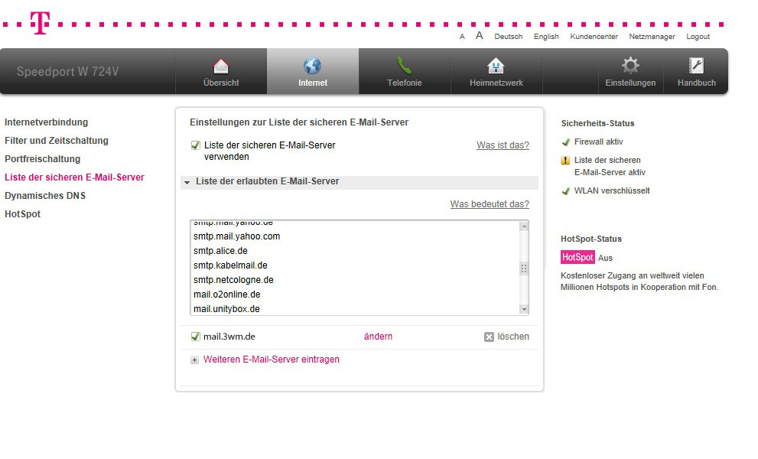Switch to the Telefonie tab
Screen dimensions: 758x459
coord(405,72)
